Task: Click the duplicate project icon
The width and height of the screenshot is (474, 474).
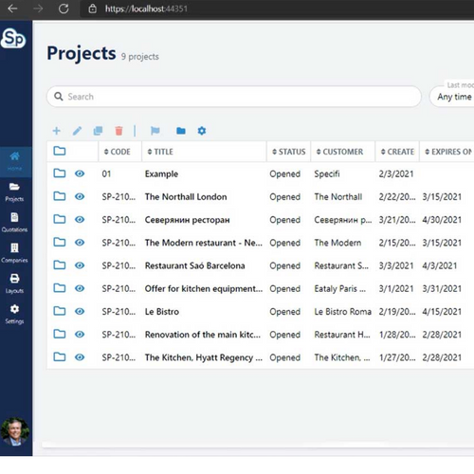Action: click(x=98, y=131)
